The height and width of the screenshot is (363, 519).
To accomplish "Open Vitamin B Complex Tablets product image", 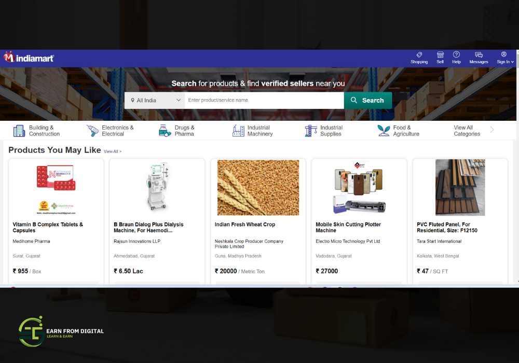I will coord(56,188).
